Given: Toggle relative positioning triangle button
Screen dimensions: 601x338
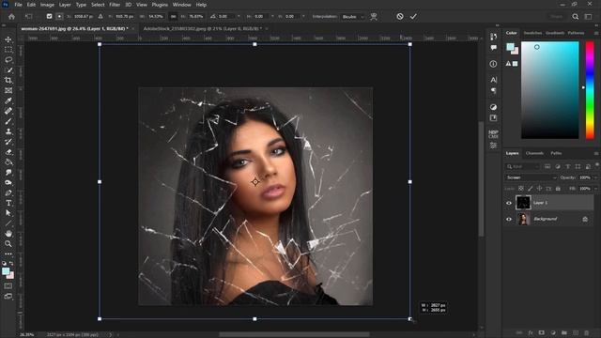Looking at the screenshot, I should click(100, 17).
